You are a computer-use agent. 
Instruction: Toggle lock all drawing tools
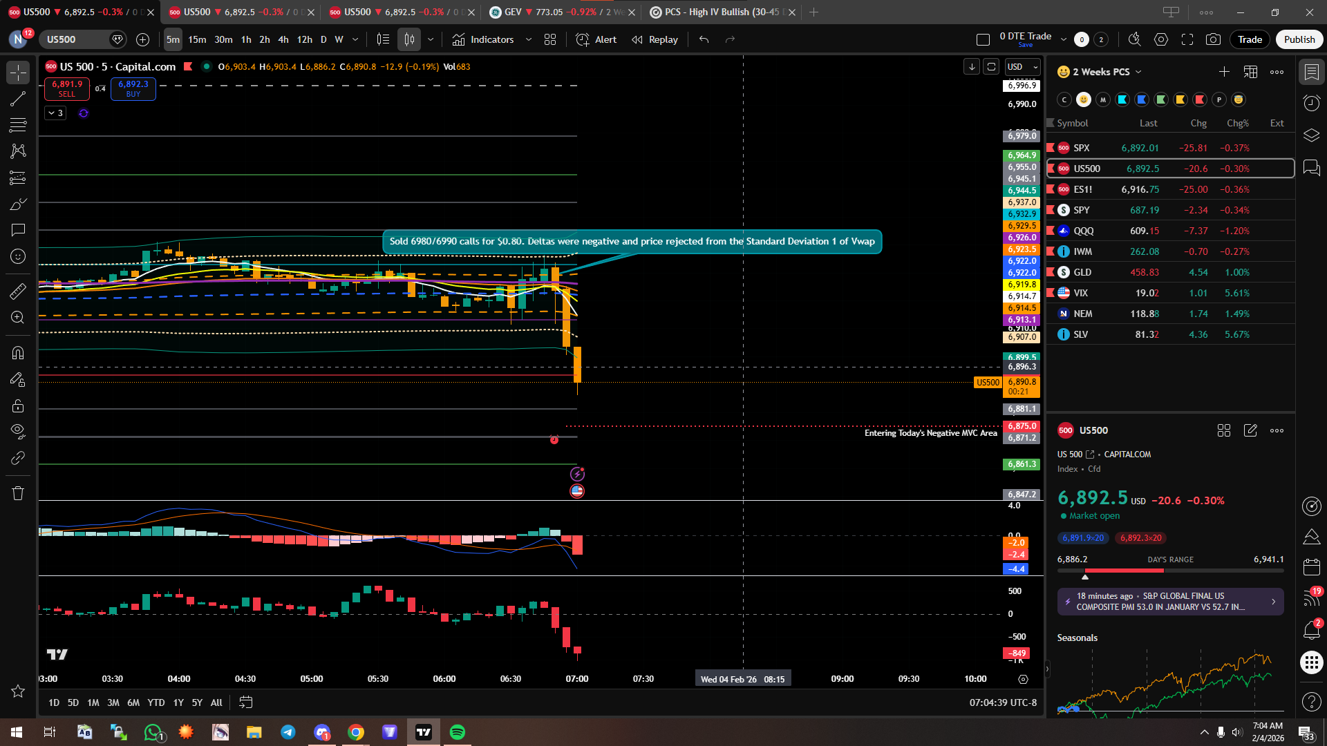[x=18, y=405]
